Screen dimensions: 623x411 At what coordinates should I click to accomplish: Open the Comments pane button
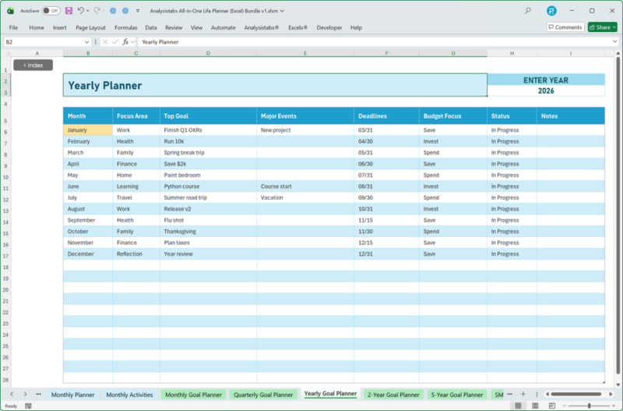pos(565,27)
